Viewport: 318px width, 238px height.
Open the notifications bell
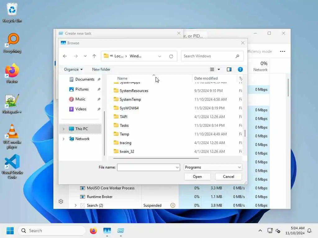click(309, 231)
